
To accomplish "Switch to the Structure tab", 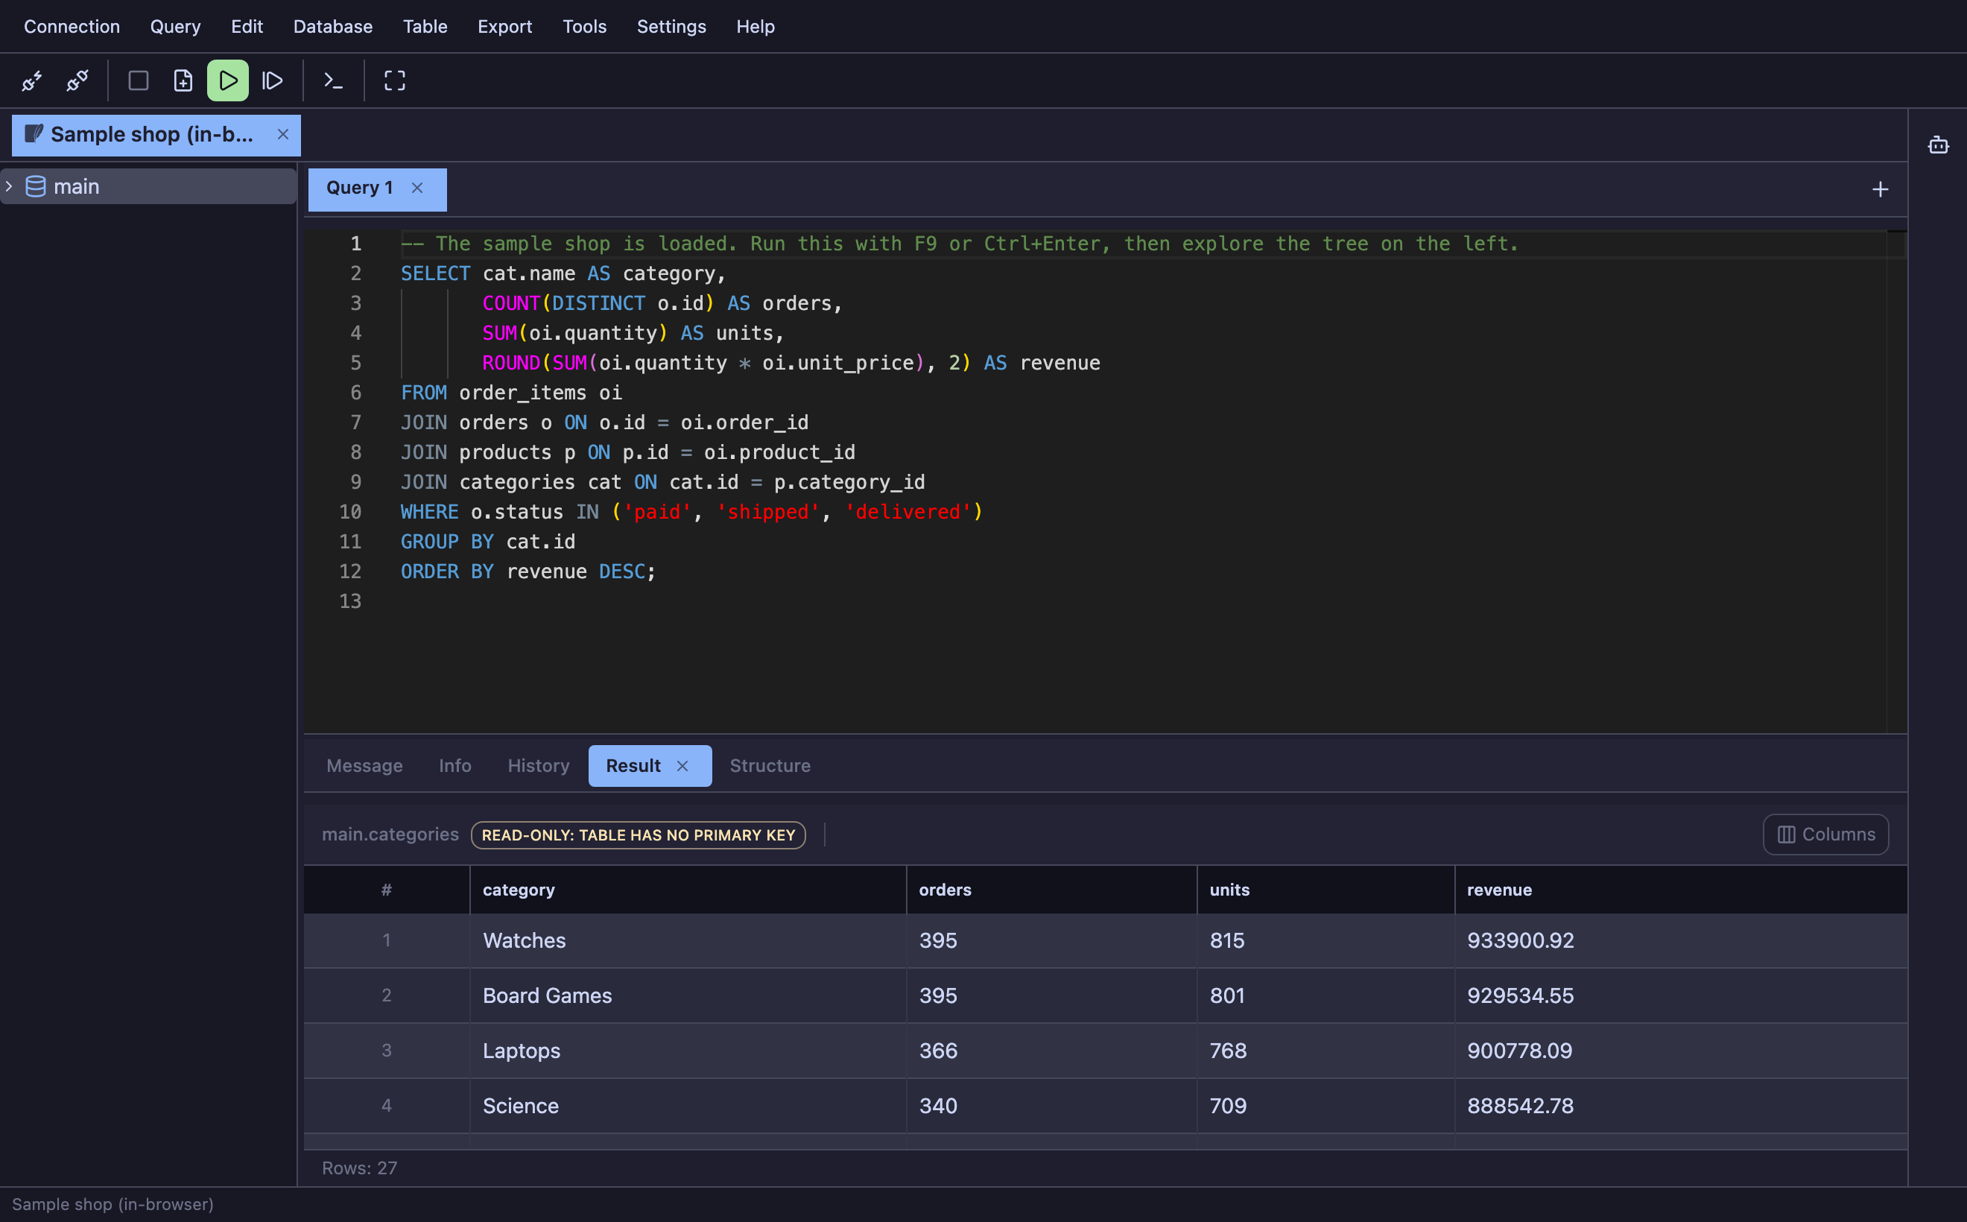I will [770, 765].
